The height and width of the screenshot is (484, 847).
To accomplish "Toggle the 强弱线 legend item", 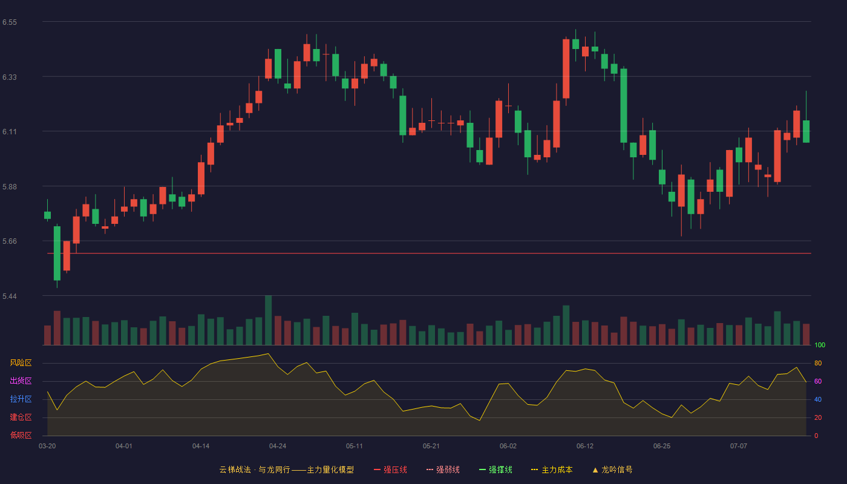I will click(443, 469).
